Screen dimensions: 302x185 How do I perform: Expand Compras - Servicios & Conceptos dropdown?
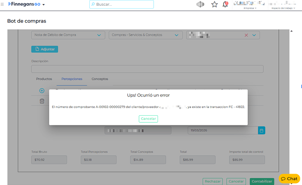tap(145, 35)
